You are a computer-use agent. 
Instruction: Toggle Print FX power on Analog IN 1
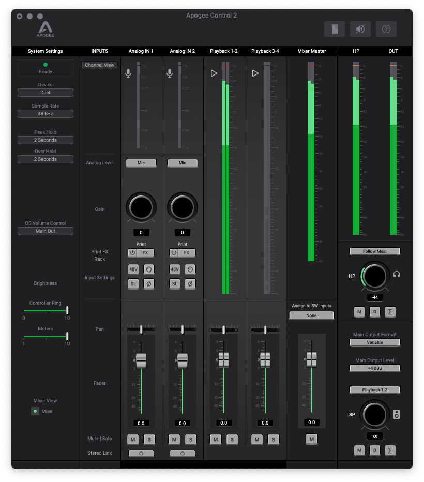(132, 253)
